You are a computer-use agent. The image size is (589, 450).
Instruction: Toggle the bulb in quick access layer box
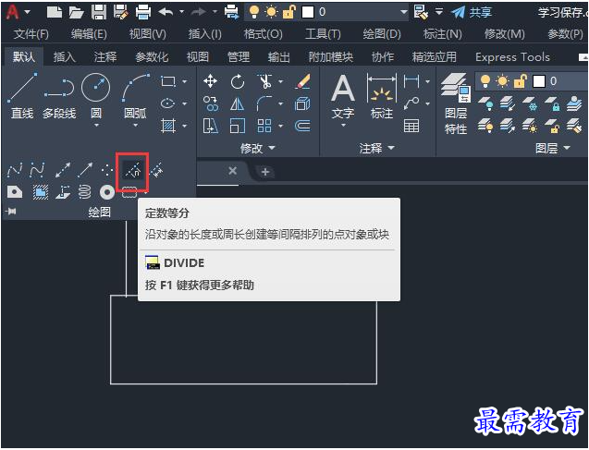[x=254, y=12]
